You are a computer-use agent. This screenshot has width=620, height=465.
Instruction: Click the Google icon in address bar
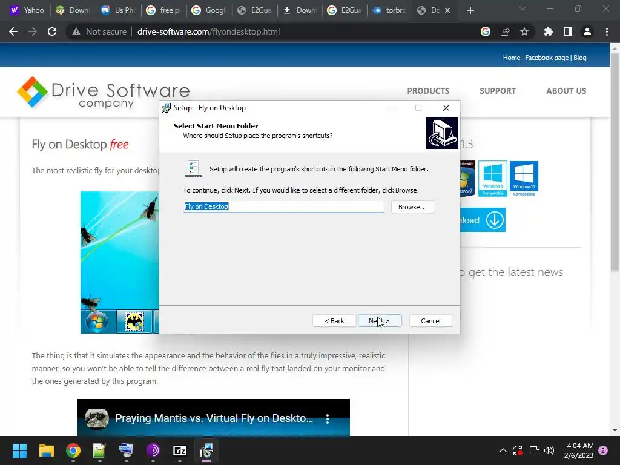coord(486,31)
